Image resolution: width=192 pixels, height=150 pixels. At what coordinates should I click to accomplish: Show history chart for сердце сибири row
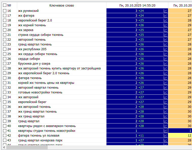coord(165,59)
